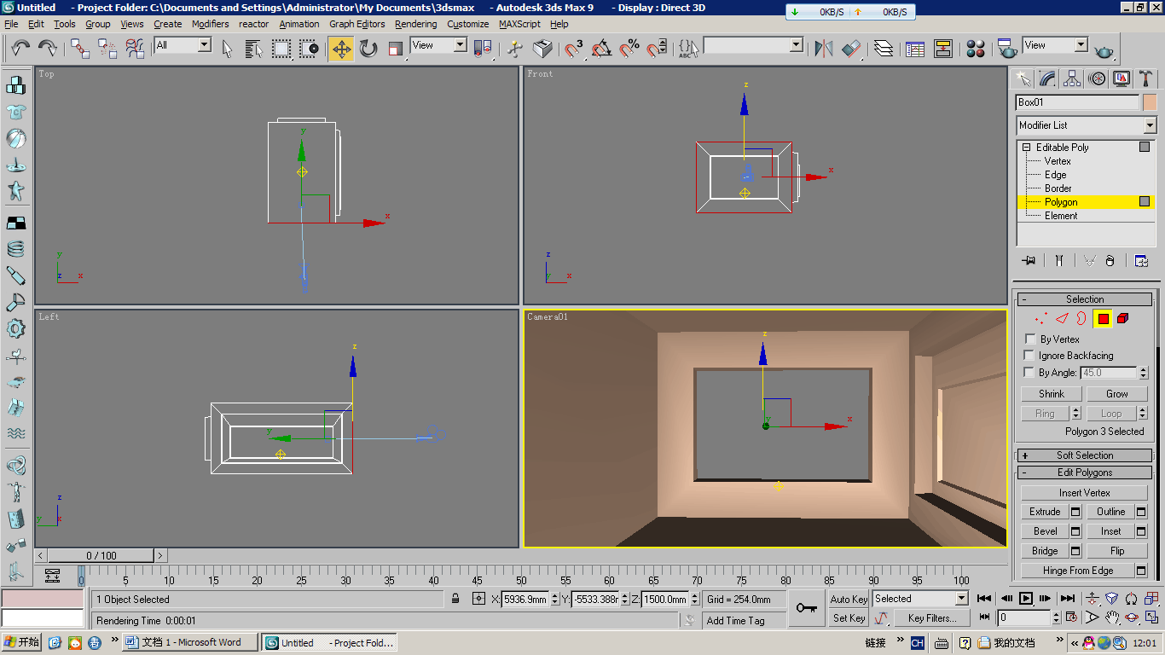Open the Modifiers menu
This screenshot has width=1165, height=655.
pos(211,24)
